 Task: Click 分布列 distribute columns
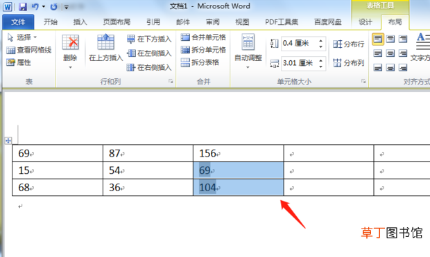pyautogui.click(x=349, y=63)
